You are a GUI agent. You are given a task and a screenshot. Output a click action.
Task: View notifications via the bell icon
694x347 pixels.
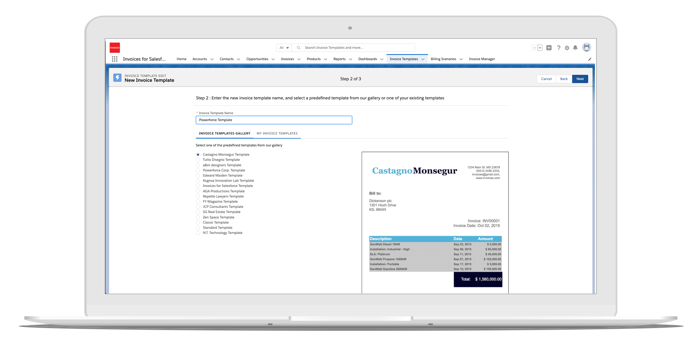575,48
